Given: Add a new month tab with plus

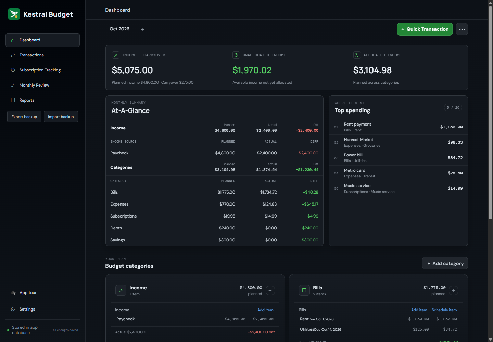Looking at the screenshot, I should (x=142, y=29).
